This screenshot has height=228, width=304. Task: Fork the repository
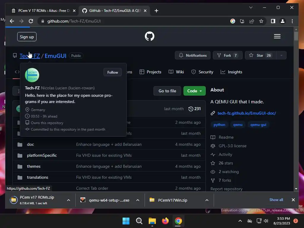coord(228,56)
